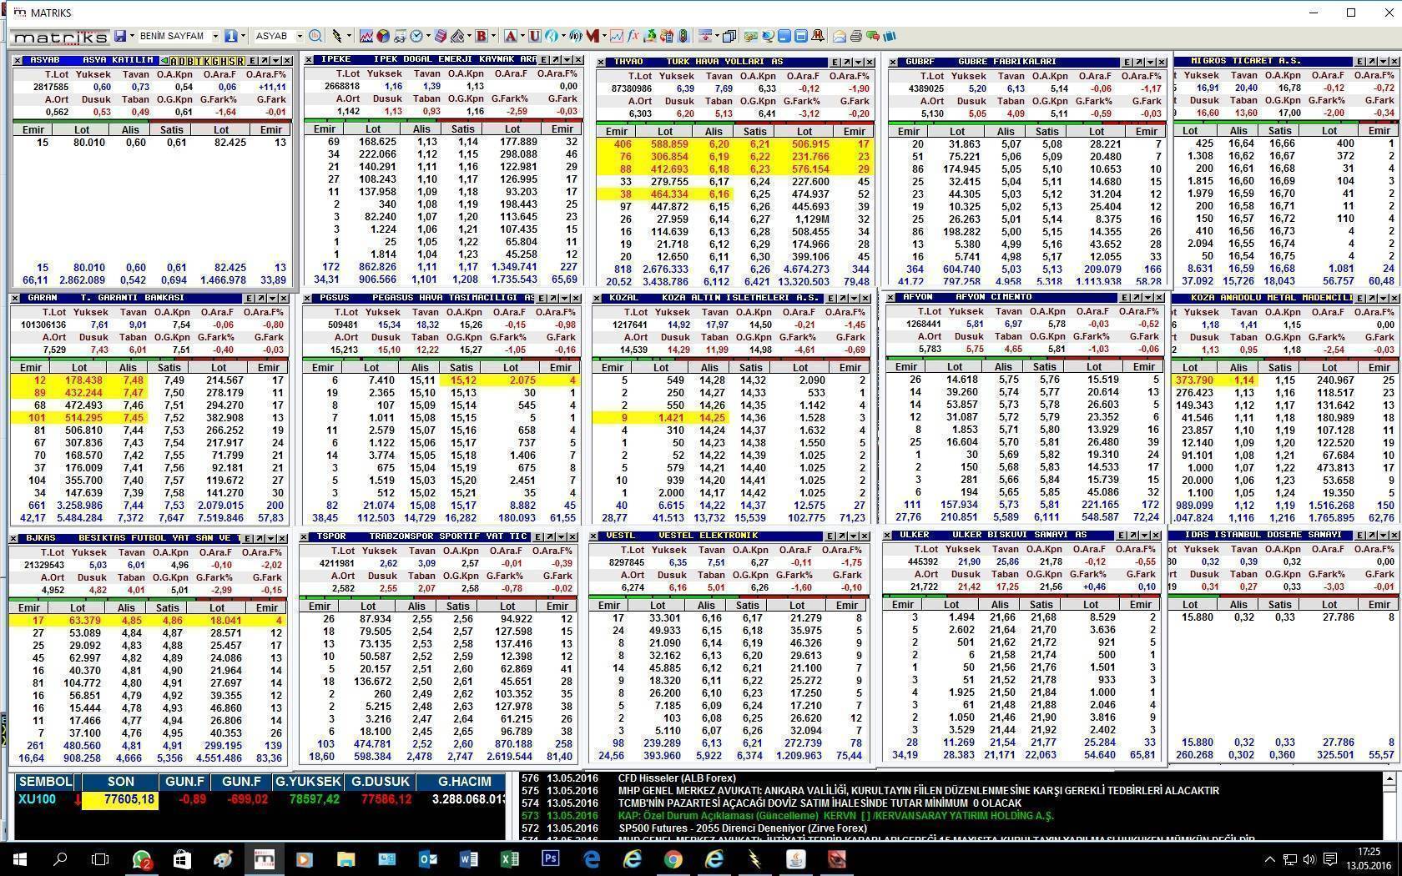This screenshot has width=1402, height=876.
Task: Click the magnifier symbol search icon
Action: (315, 36)
